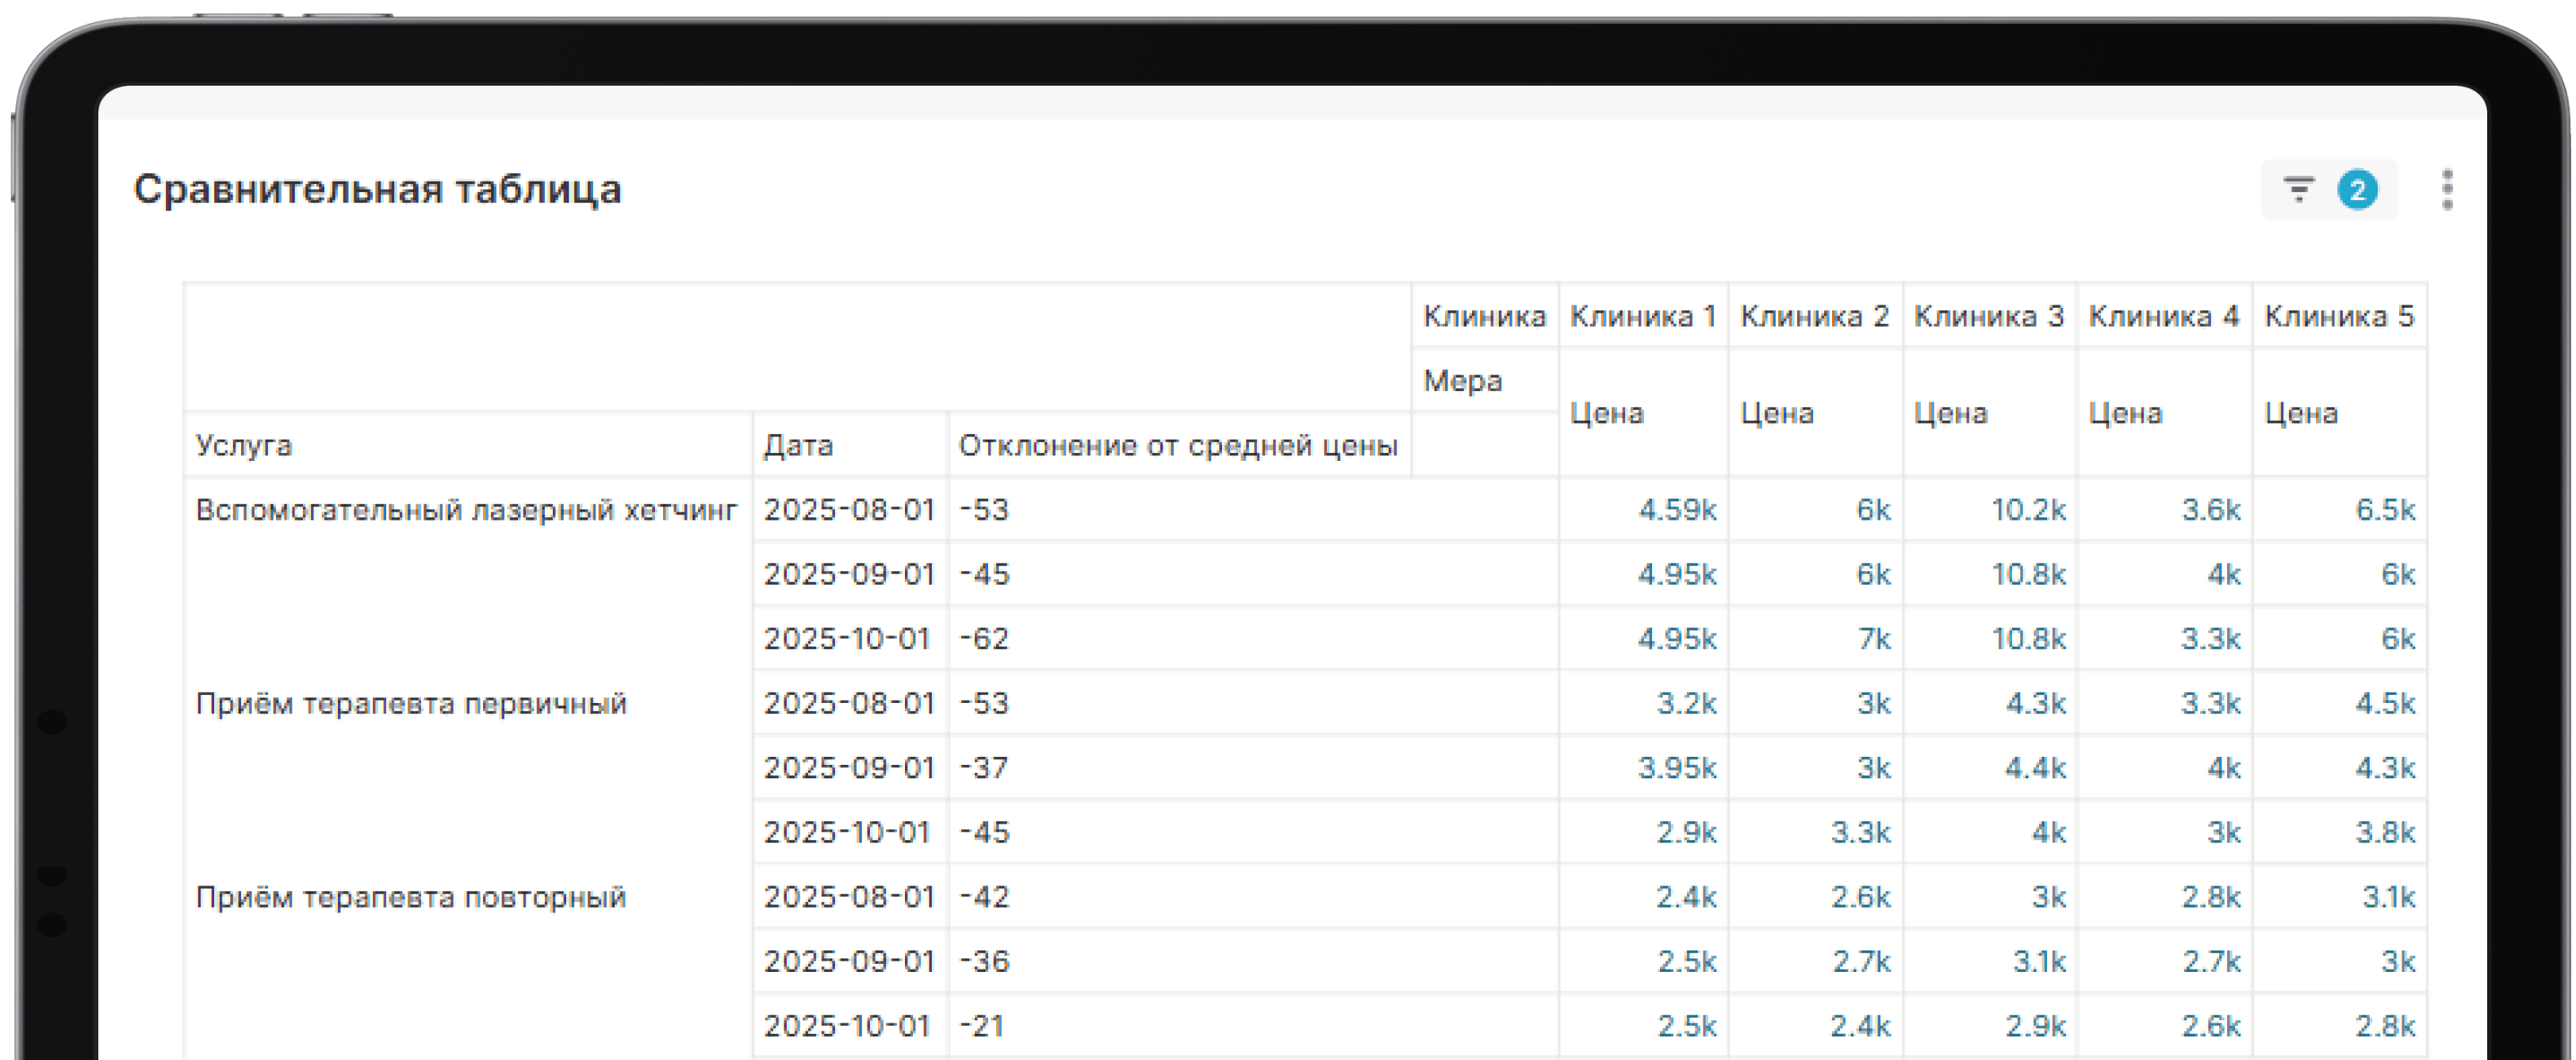Click Отклонение от средней цены header
The image size is (2576, 1060).
click(1177, 445)
